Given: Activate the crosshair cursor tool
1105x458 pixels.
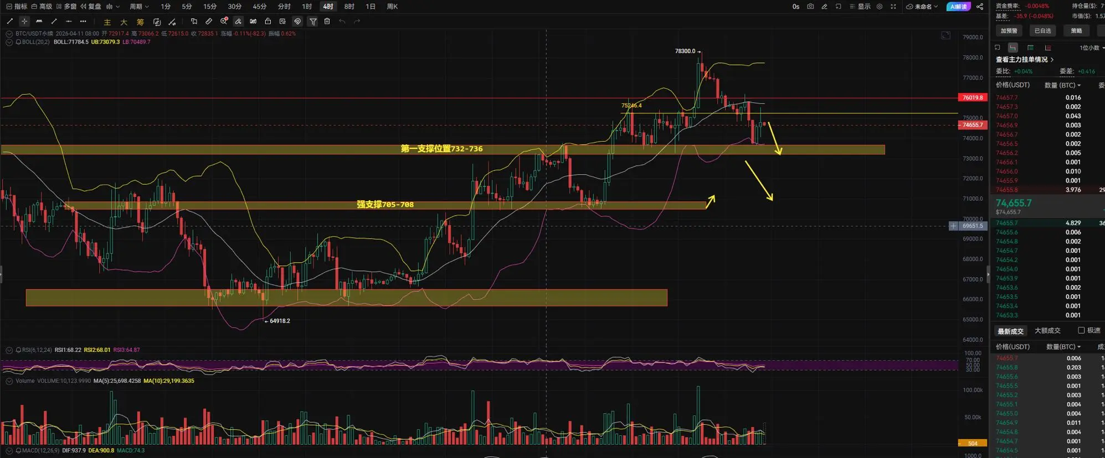Looking at the screenshot, I should pos(24,22).
